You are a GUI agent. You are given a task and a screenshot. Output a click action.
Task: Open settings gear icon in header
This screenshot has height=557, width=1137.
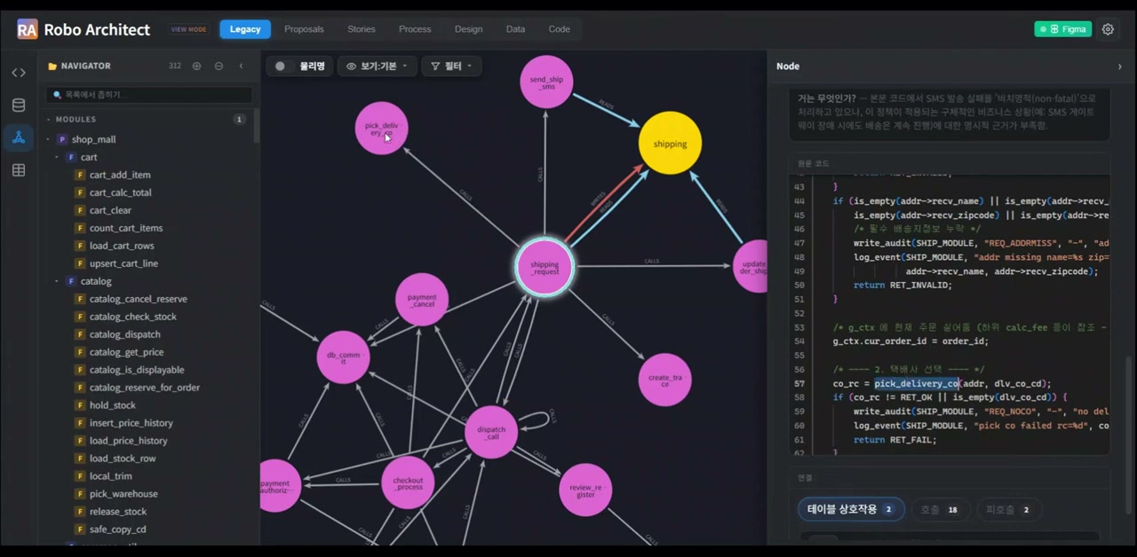pos(1108,29)
